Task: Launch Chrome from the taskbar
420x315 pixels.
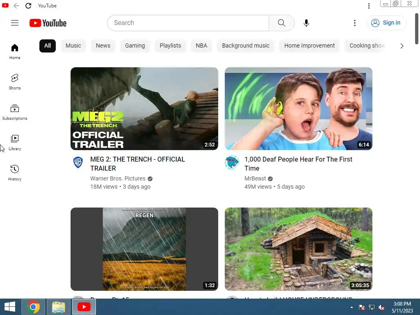Action: pos(33,307)
